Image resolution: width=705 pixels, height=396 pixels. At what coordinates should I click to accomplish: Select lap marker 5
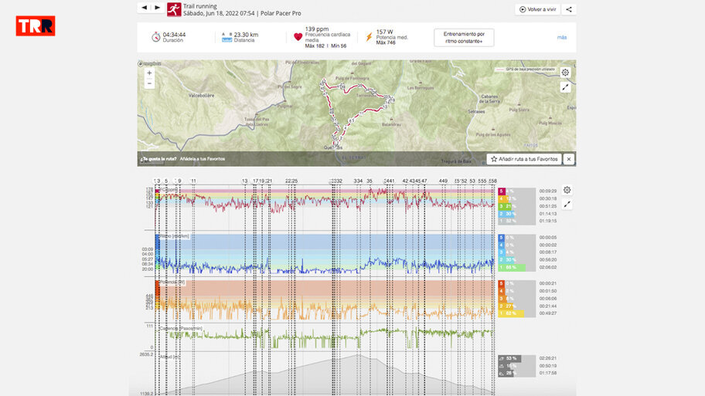pos(166,181)
